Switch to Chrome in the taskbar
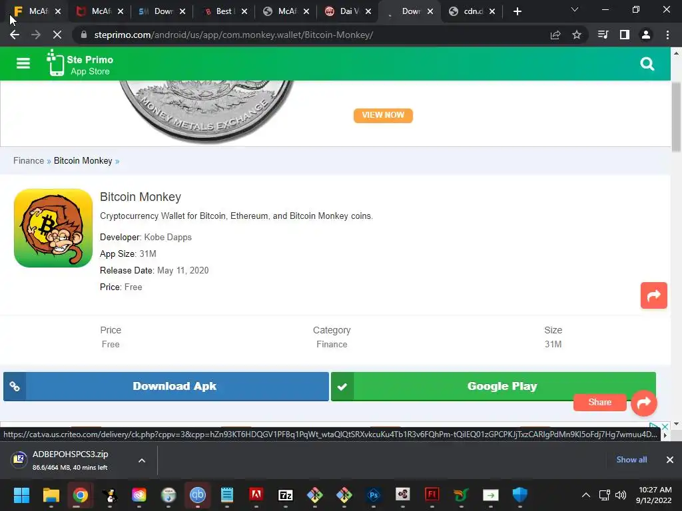 point(81,495)
